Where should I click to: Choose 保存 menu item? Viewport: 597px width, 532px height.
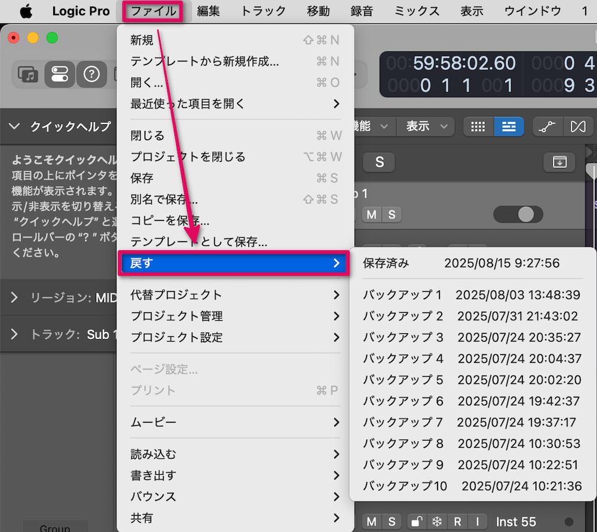tap(235, 178)
